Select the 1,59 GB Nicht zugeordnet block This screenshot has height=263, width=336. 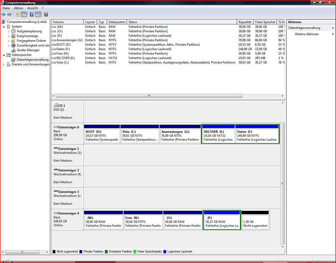pos(255,220)
